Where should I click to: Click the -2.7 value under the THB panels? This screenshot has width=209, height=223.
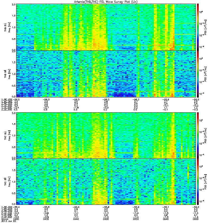tap(46, 108)
